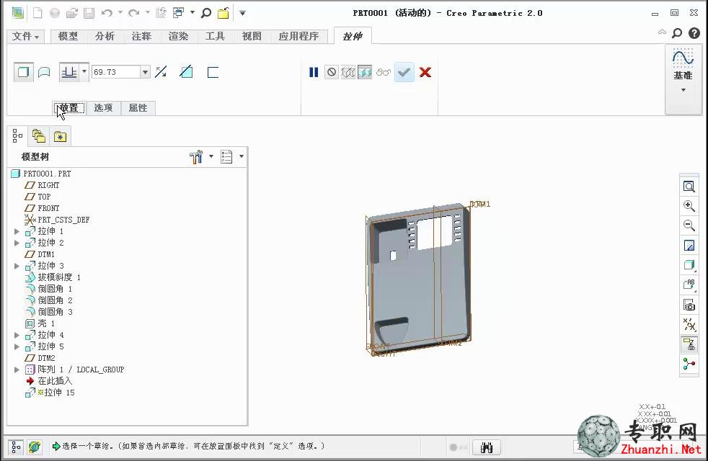Switch to the 分析 ribbon tab
Image resolution: width=708 pixels, height=461 pixels.
click(105, 36)
